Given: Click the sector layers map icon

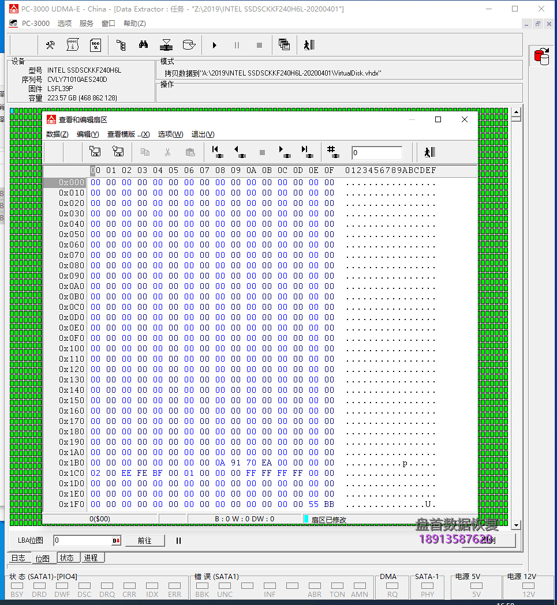Looking at the screenshot, I should (166, 45).
